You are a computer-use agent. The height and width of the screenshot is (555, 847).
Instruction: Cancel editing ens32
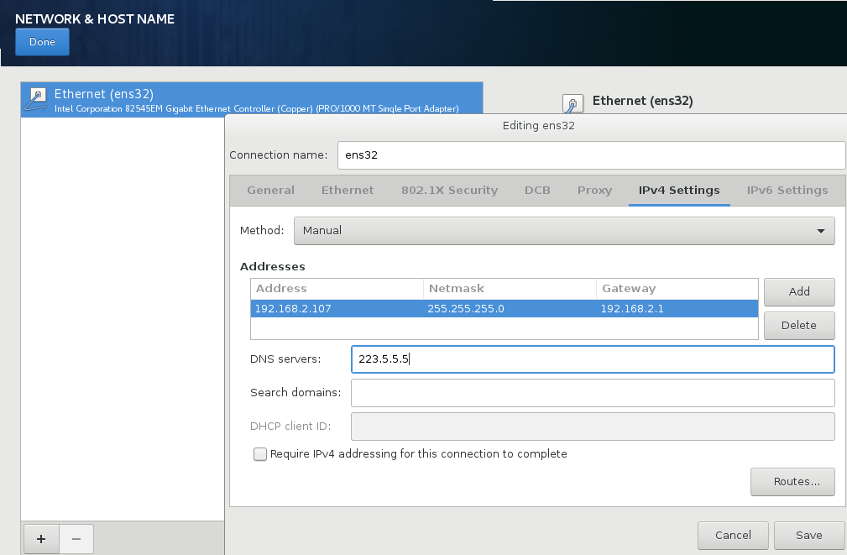point(733,535)
